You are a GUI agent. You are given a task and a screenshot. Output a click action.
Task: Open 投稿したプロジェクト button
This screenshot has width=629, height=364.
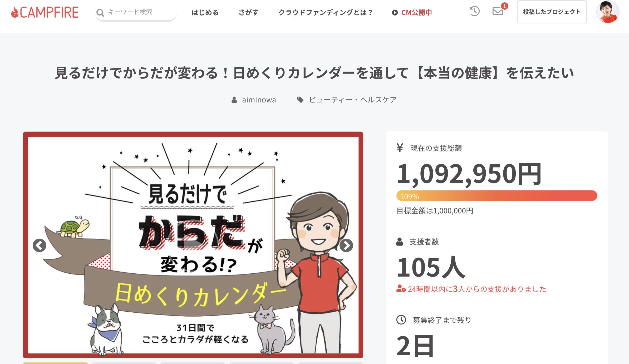click(552, 12)
